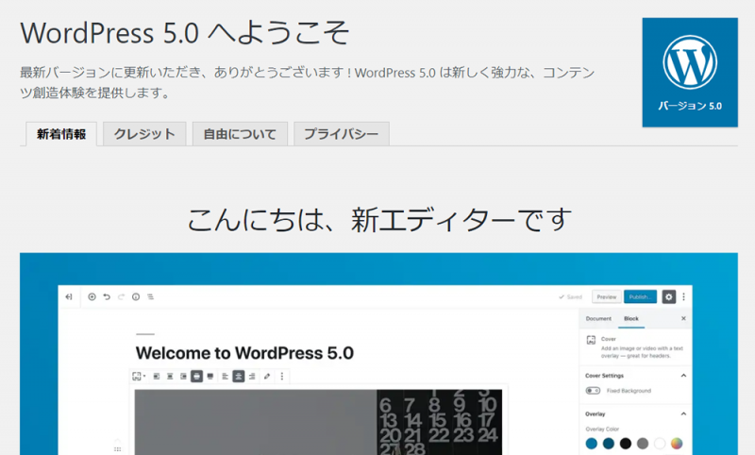Image resolution: width=755 pixels, height=455 pixels.
Task: Click the back arrow icon in the editor header
Action: (x=69, y=297)
